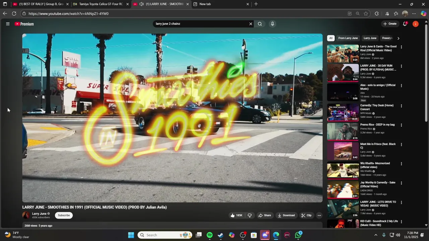Subscribe to Larry June channel
The image size is (429, 241).
coord(64,215)
